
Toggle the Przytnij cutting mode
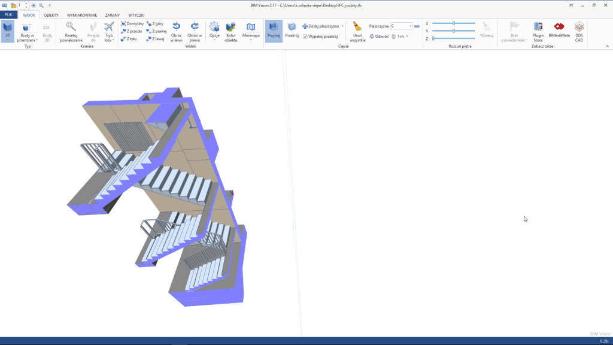point(274,30)
